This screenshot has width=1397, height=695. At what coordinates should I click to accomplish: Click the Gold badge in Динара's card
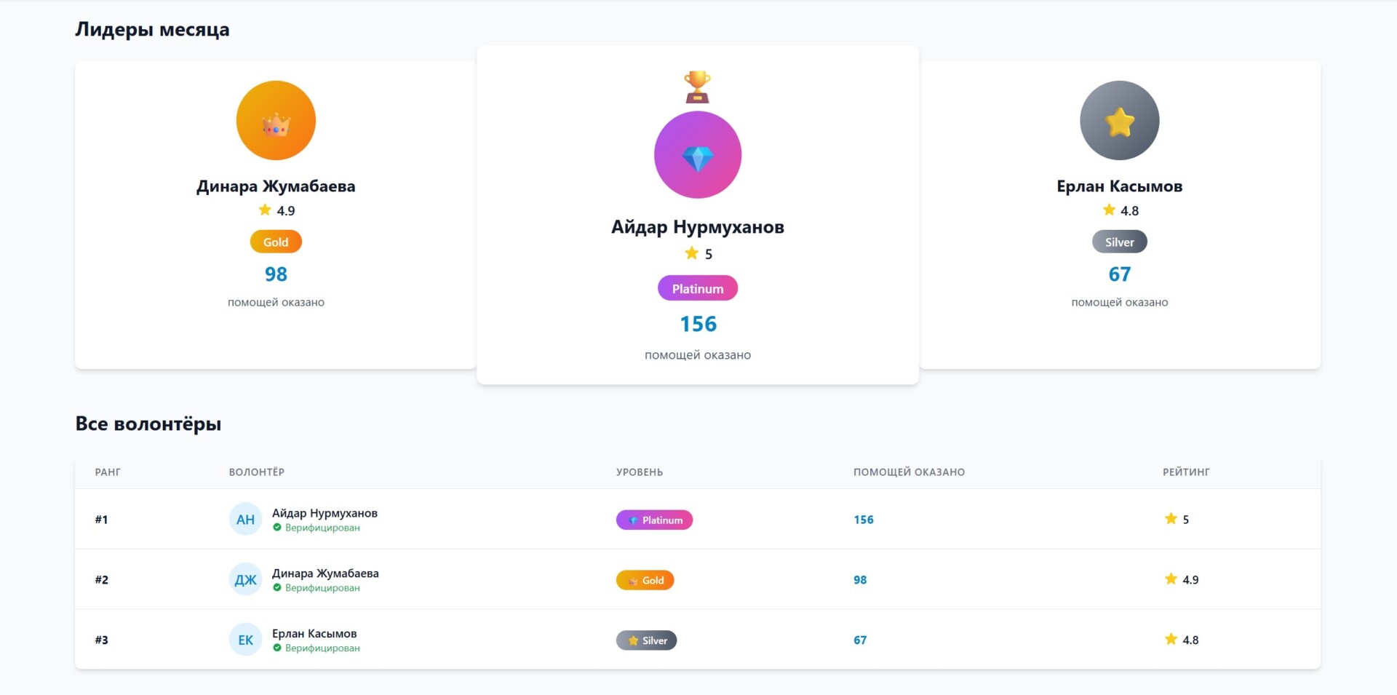coord(276,242)
